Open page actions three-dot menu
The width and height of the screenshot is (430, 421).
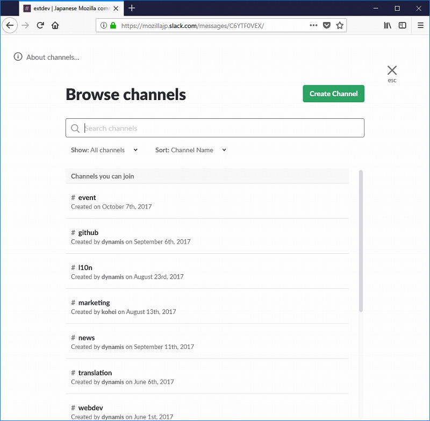[313, 25]
